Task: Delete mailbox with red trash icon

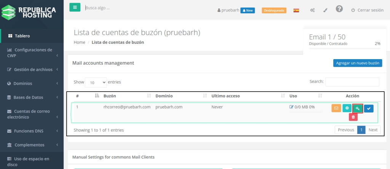Action: click(353, 117)
